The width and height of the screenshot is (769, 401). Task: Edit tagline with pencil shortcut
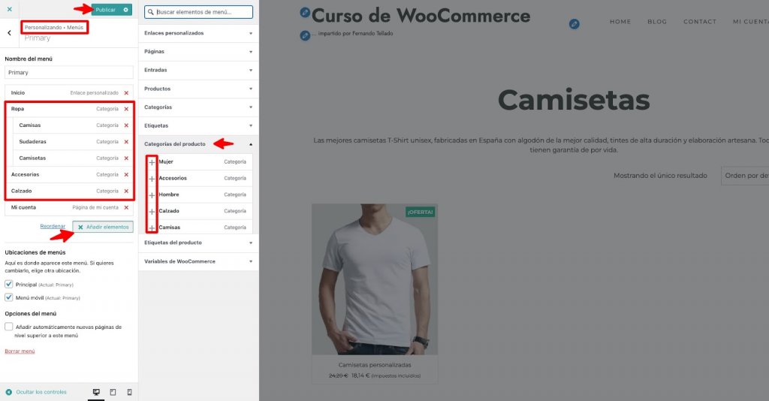click(305, 35)
